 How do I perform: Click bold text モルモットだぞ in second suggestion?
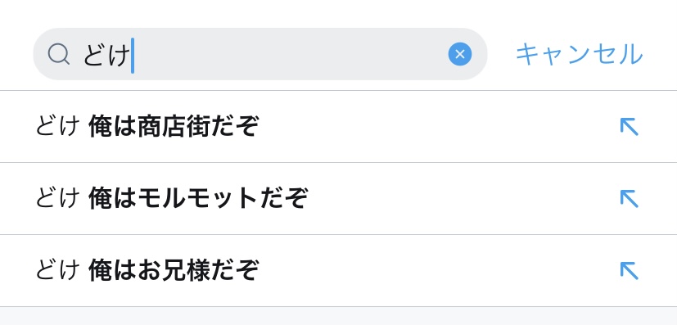(x=223, y=199)
